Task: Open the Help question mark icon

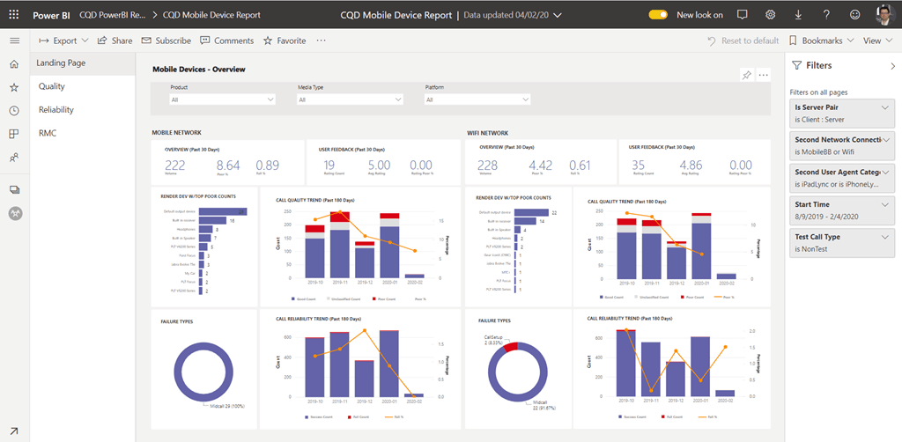Action: tap(826, 15)
